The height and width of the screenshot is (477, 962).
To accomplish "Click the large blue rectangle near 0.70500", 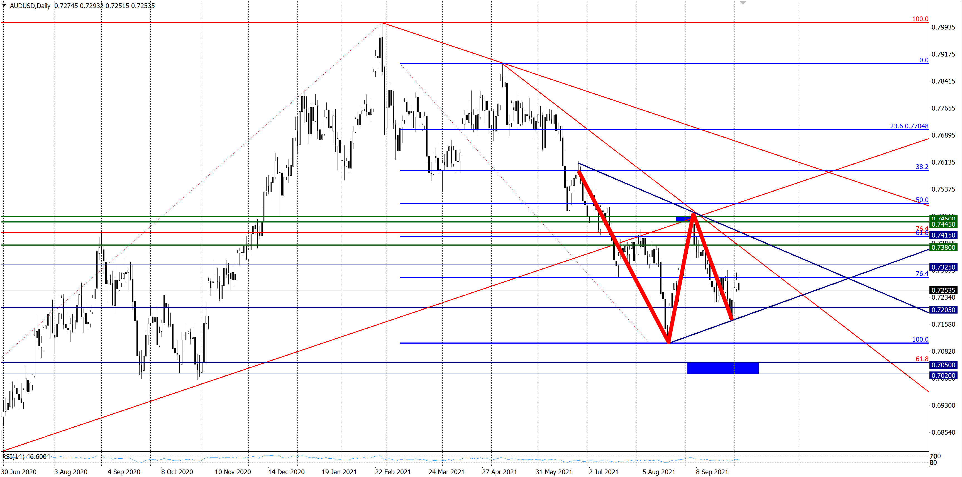I will click(x=723, y=368).
